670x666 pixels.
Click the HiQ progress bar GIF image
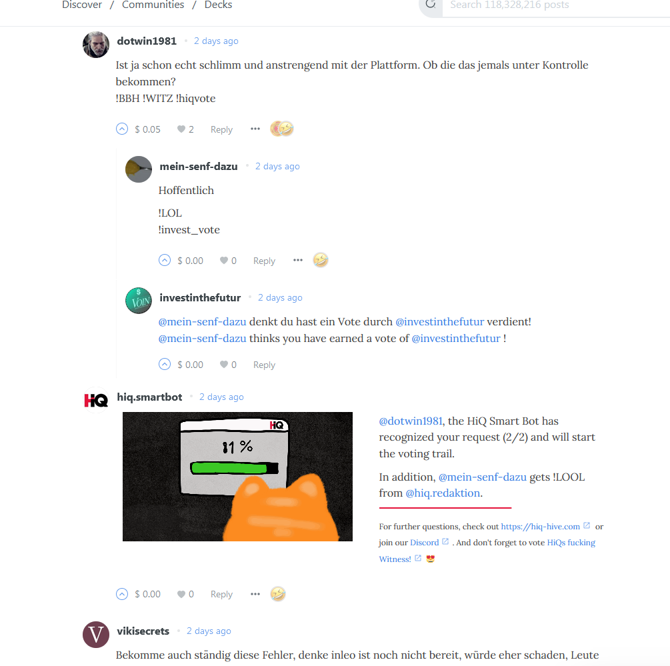(237, 477)
